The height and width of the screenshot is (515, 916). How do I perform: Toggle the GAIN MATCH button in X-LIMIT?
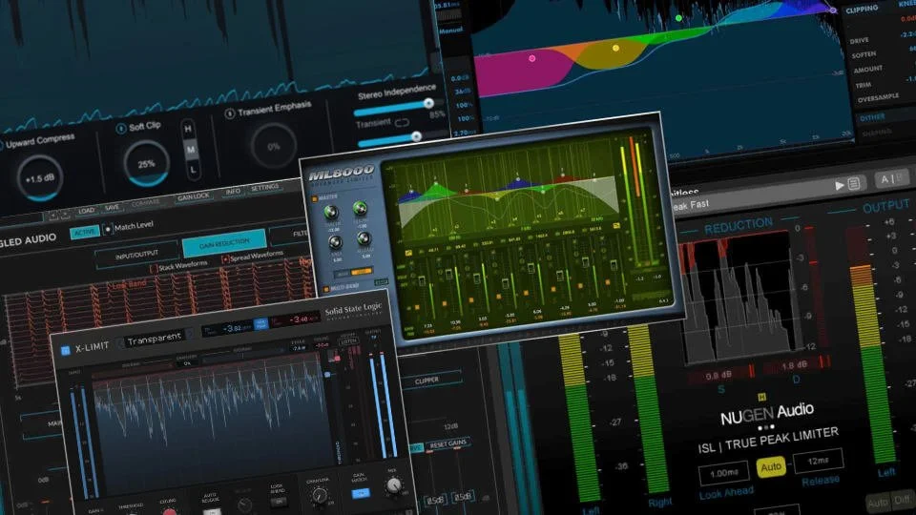[x=361, y=494]
